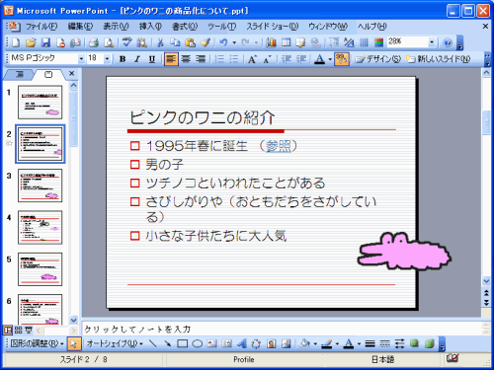494x370 pixels.
Task: Click the デザイン button
Action: click(x=378, y=59)
